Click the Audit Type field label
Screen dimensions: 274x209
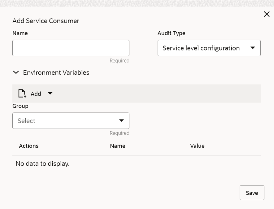click(x=171, y=33)
